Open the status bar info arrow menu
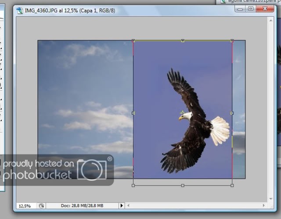The height and width of the screenshot is (219, 281). pos(122,205)
